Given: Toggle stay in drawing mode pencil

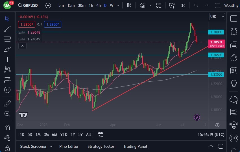Looking at the screenshot, I should [x=7, y=138].
